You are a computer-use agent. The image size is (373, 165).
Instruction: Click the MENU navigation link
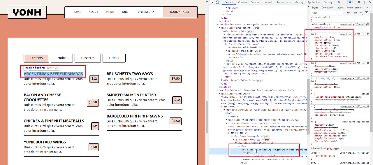pos(110,12)
